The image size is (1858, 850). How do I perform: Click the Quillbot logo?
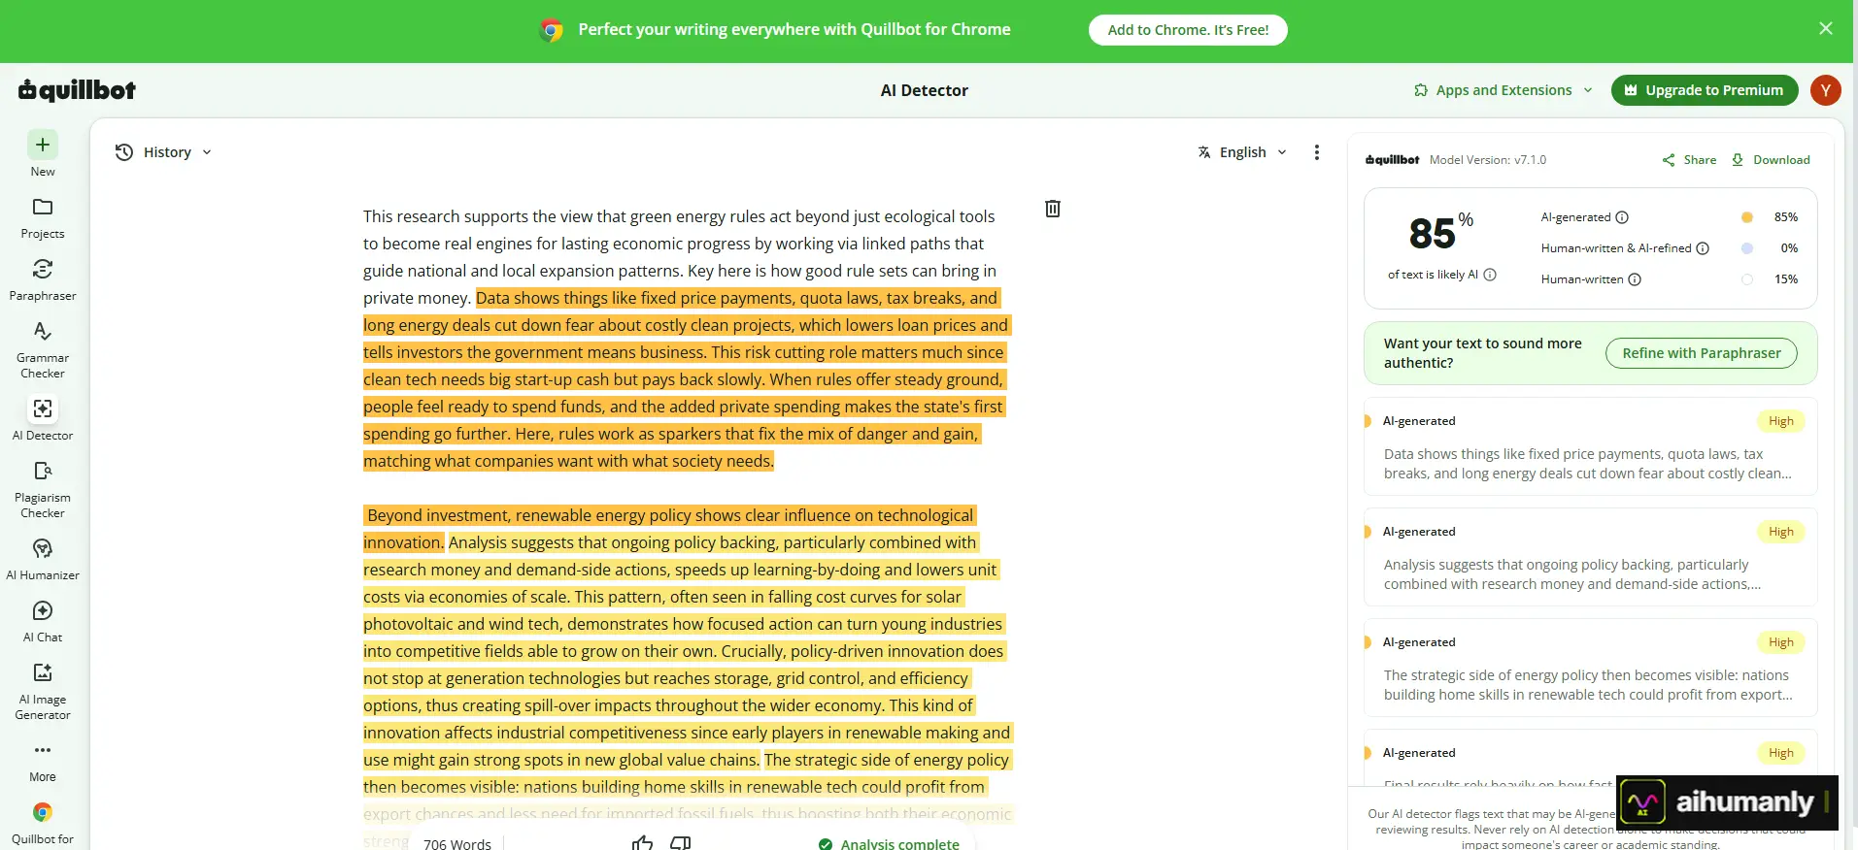pyautogui.click(x=77, y=90)
